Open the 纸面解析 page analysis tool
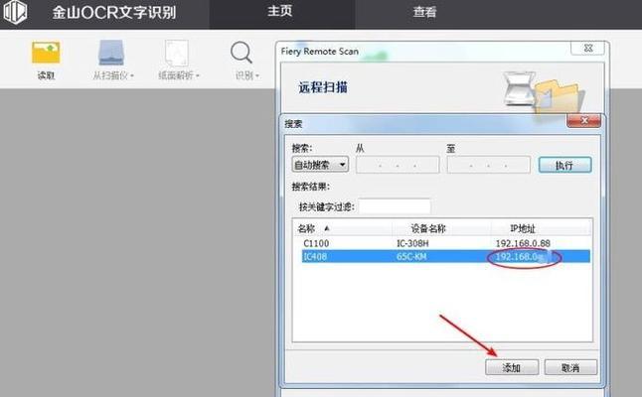Screen dimensions: 642x397 (177, 53)
